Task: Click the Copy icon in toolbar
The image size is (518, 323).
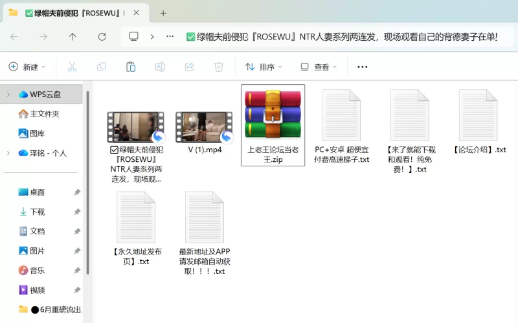Action: (x=101, y=67)
